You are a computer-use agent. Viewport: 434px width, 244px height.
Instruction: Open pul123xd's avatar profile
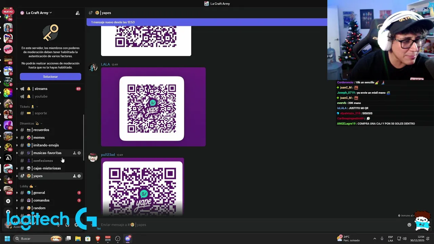[x=93, y=158]
